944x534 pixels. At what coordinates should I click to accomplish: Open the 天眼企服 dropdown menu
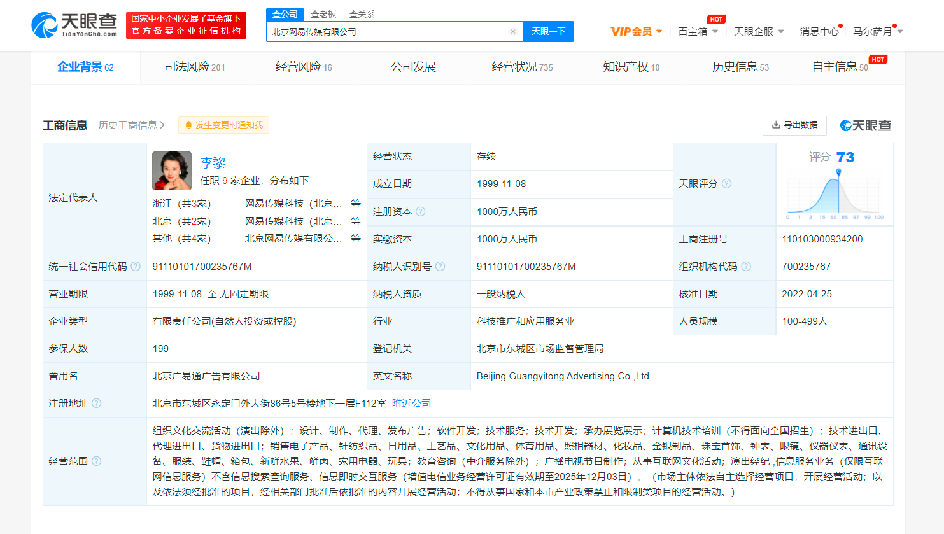(x=759, y=31)
